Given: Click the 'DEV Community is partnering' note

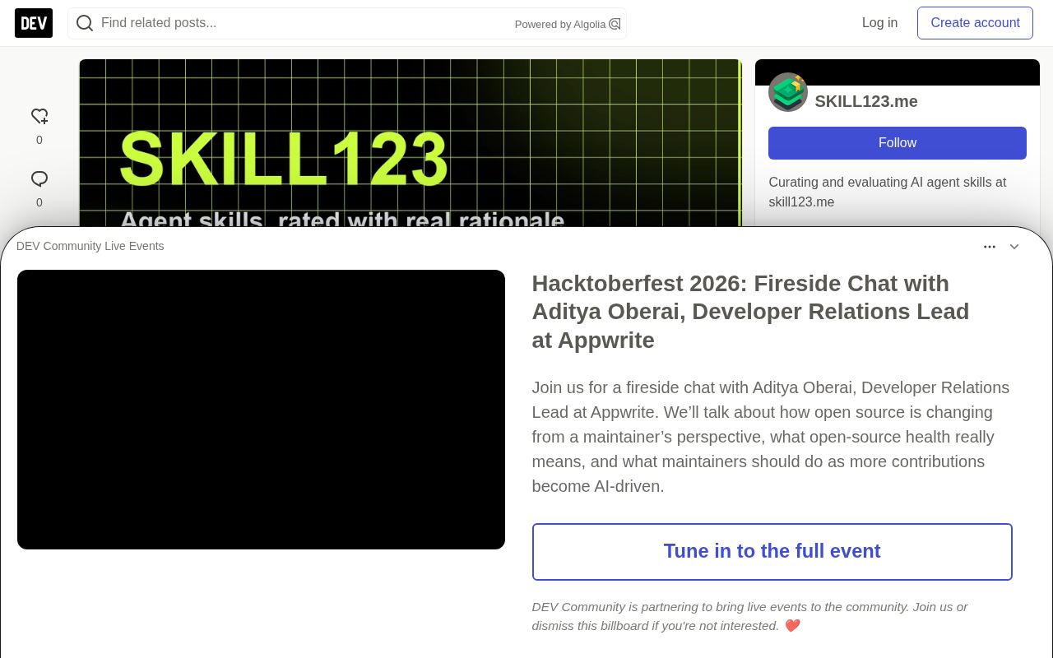Looking at the screenshot, I should point(749,616).
